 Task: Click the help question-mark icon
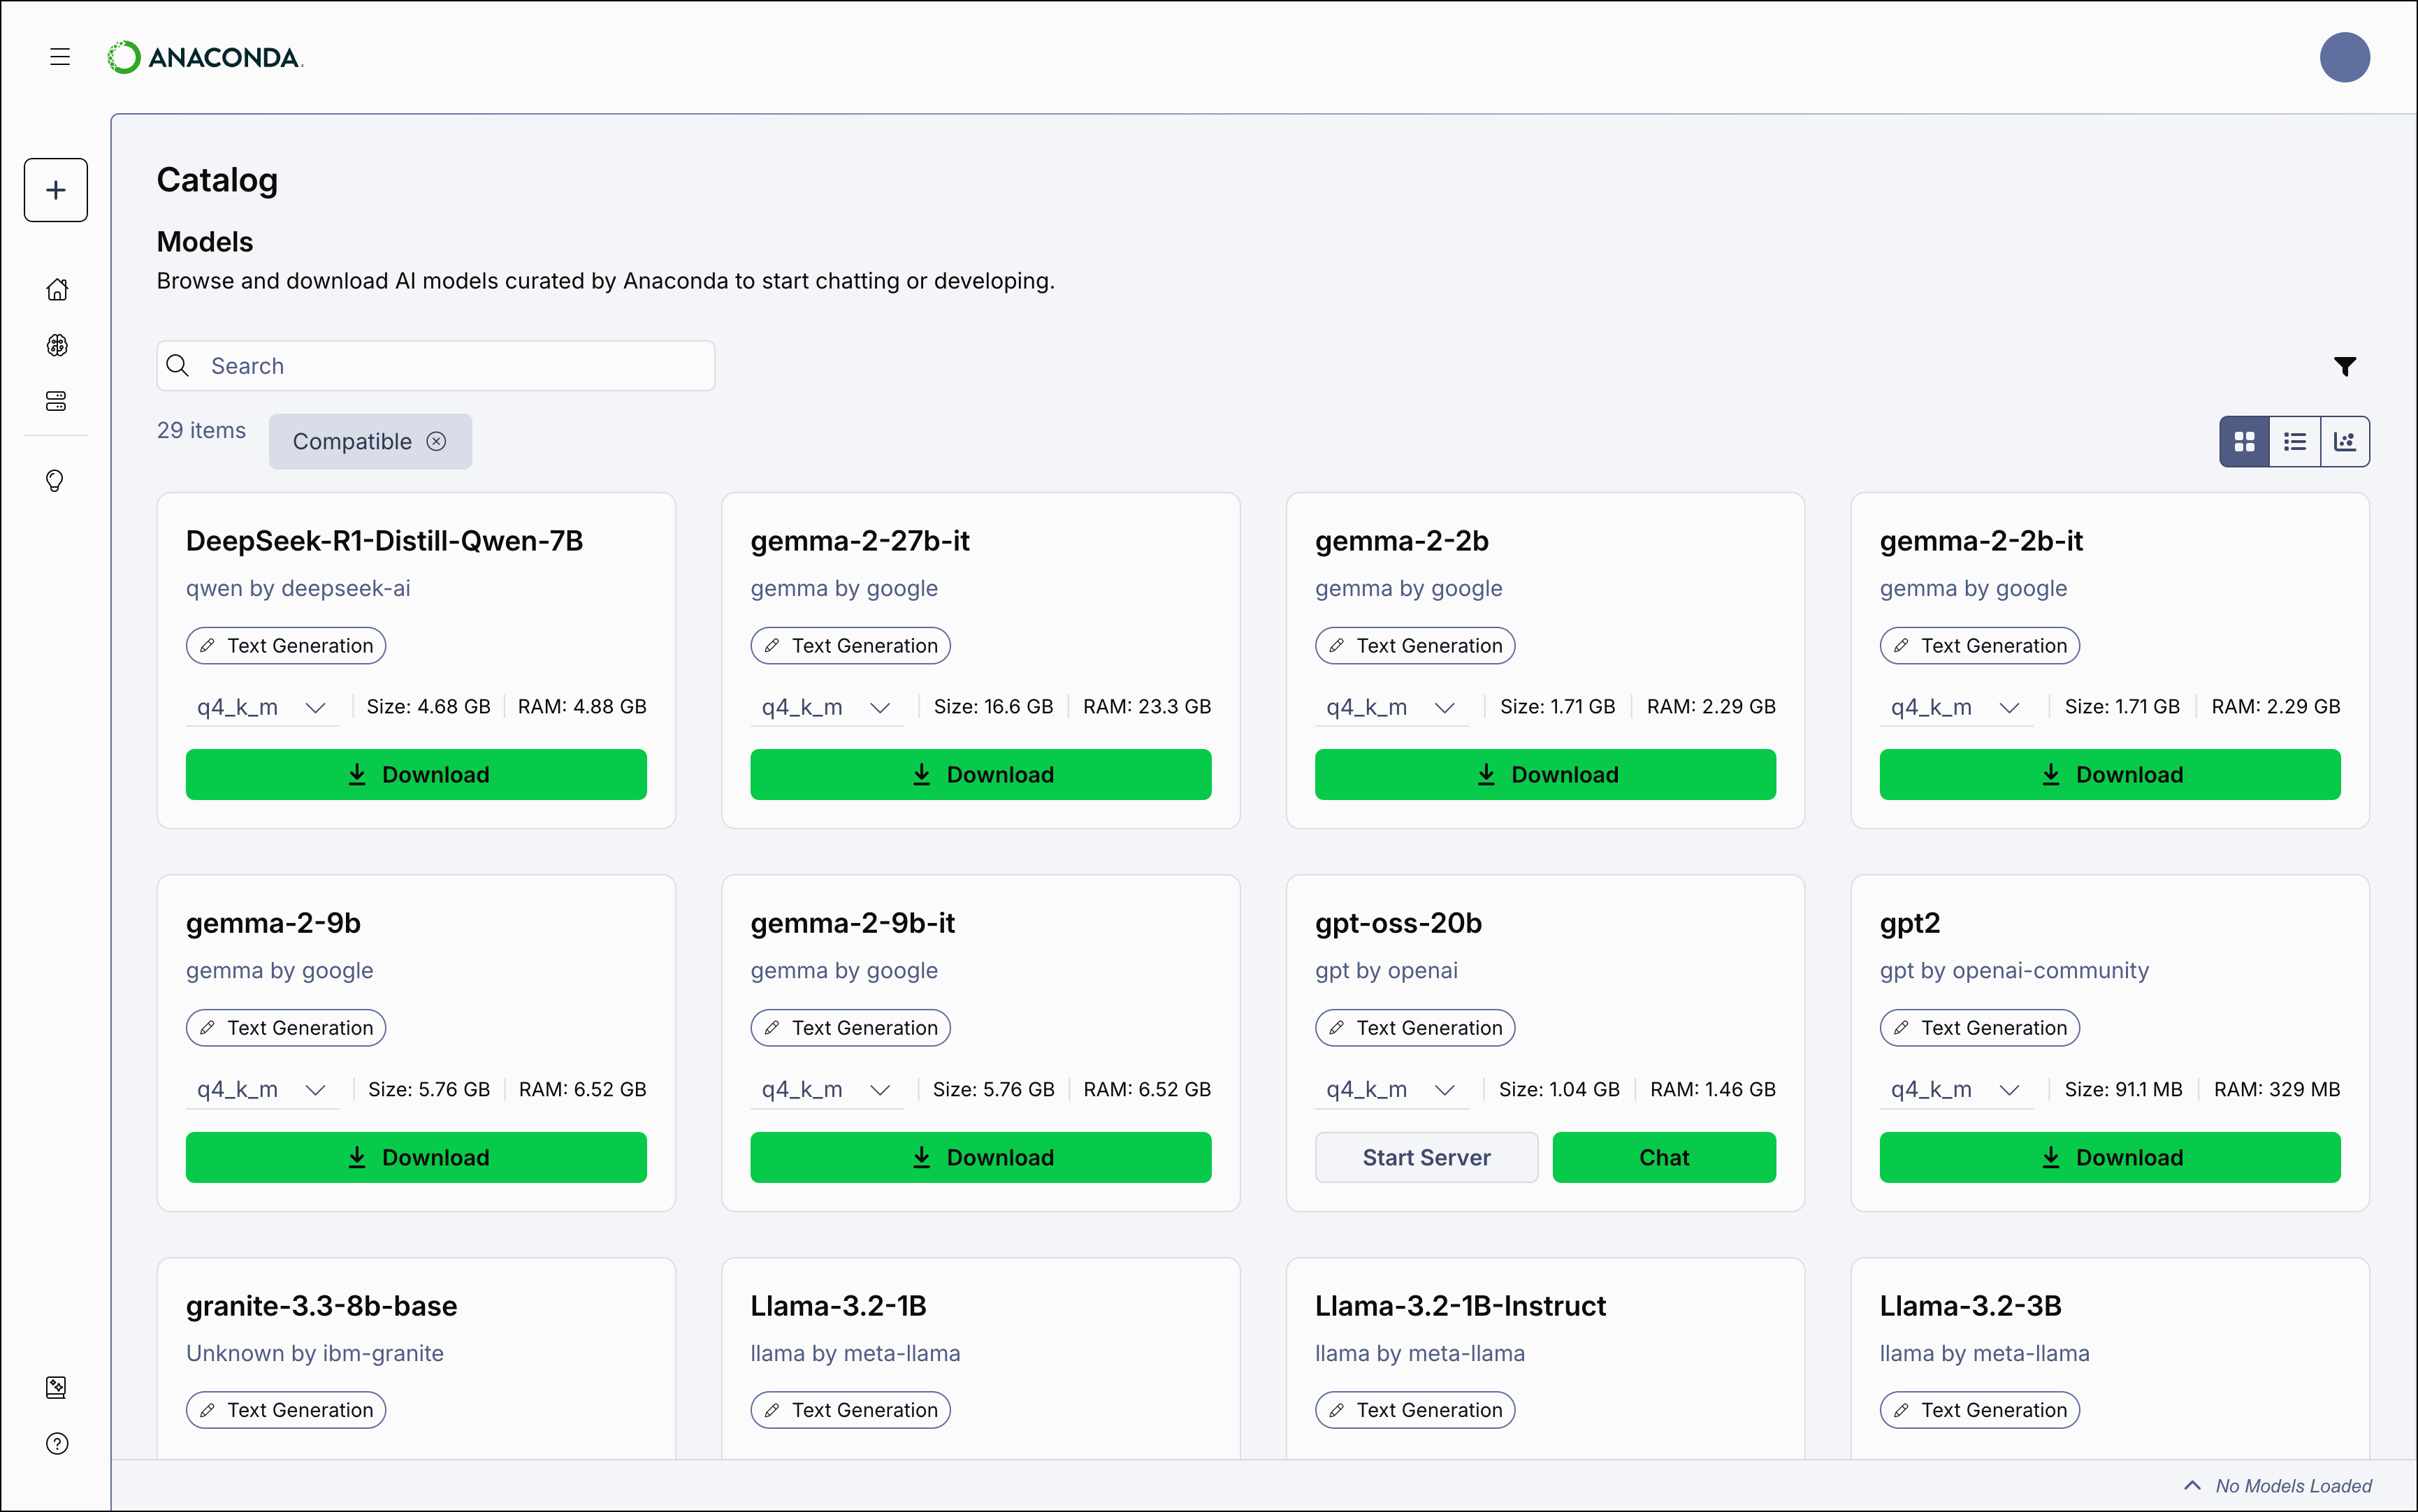(57, 1443)
